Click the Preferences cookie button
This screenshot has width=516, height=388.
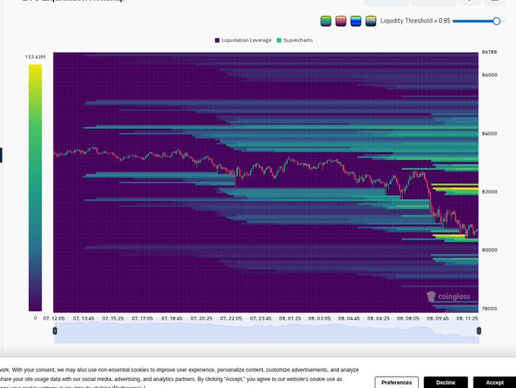[397, 383]
